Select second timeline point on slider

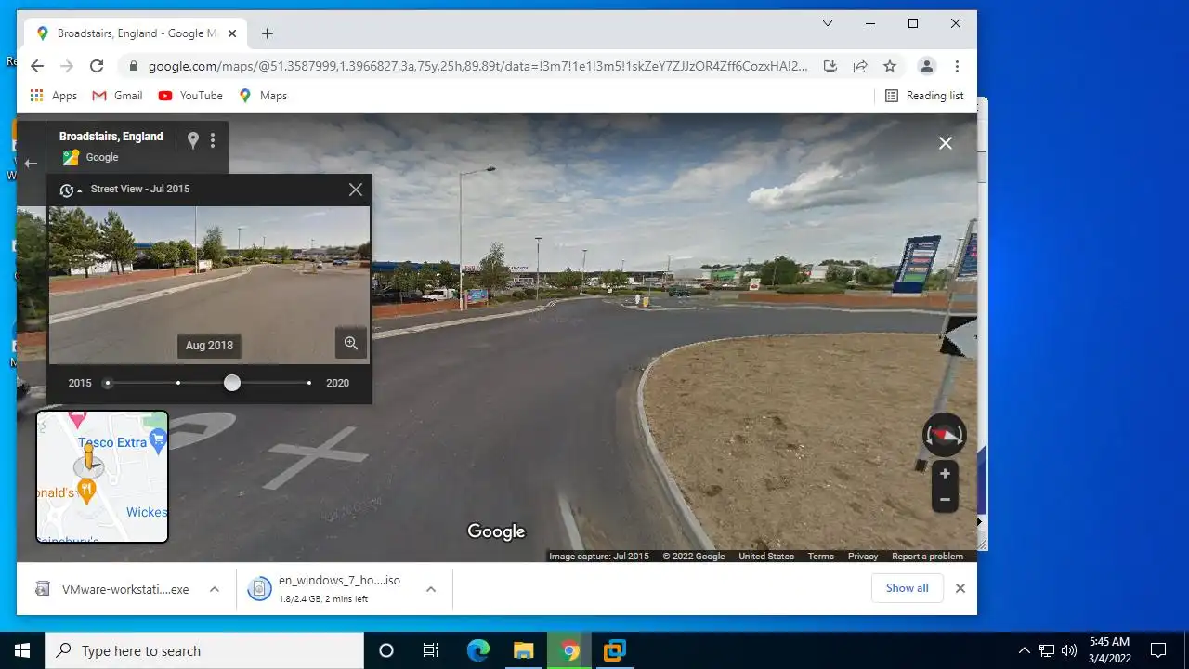[178, 383]
